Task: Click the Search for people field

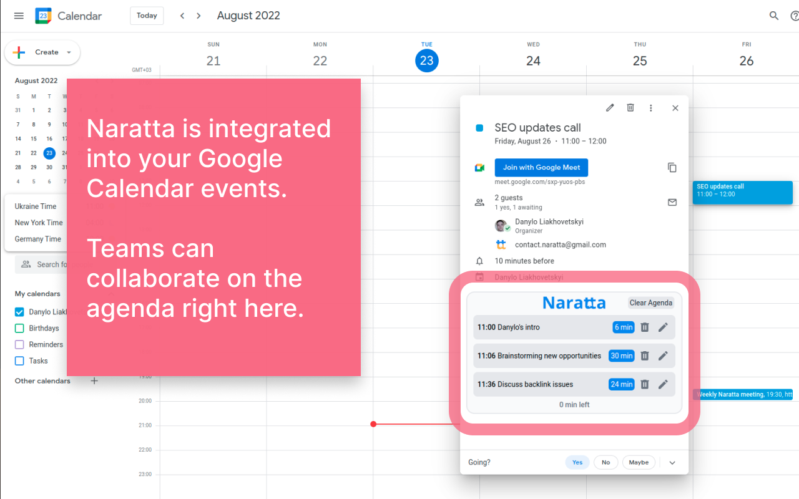Action: click(x=41, y=264)
